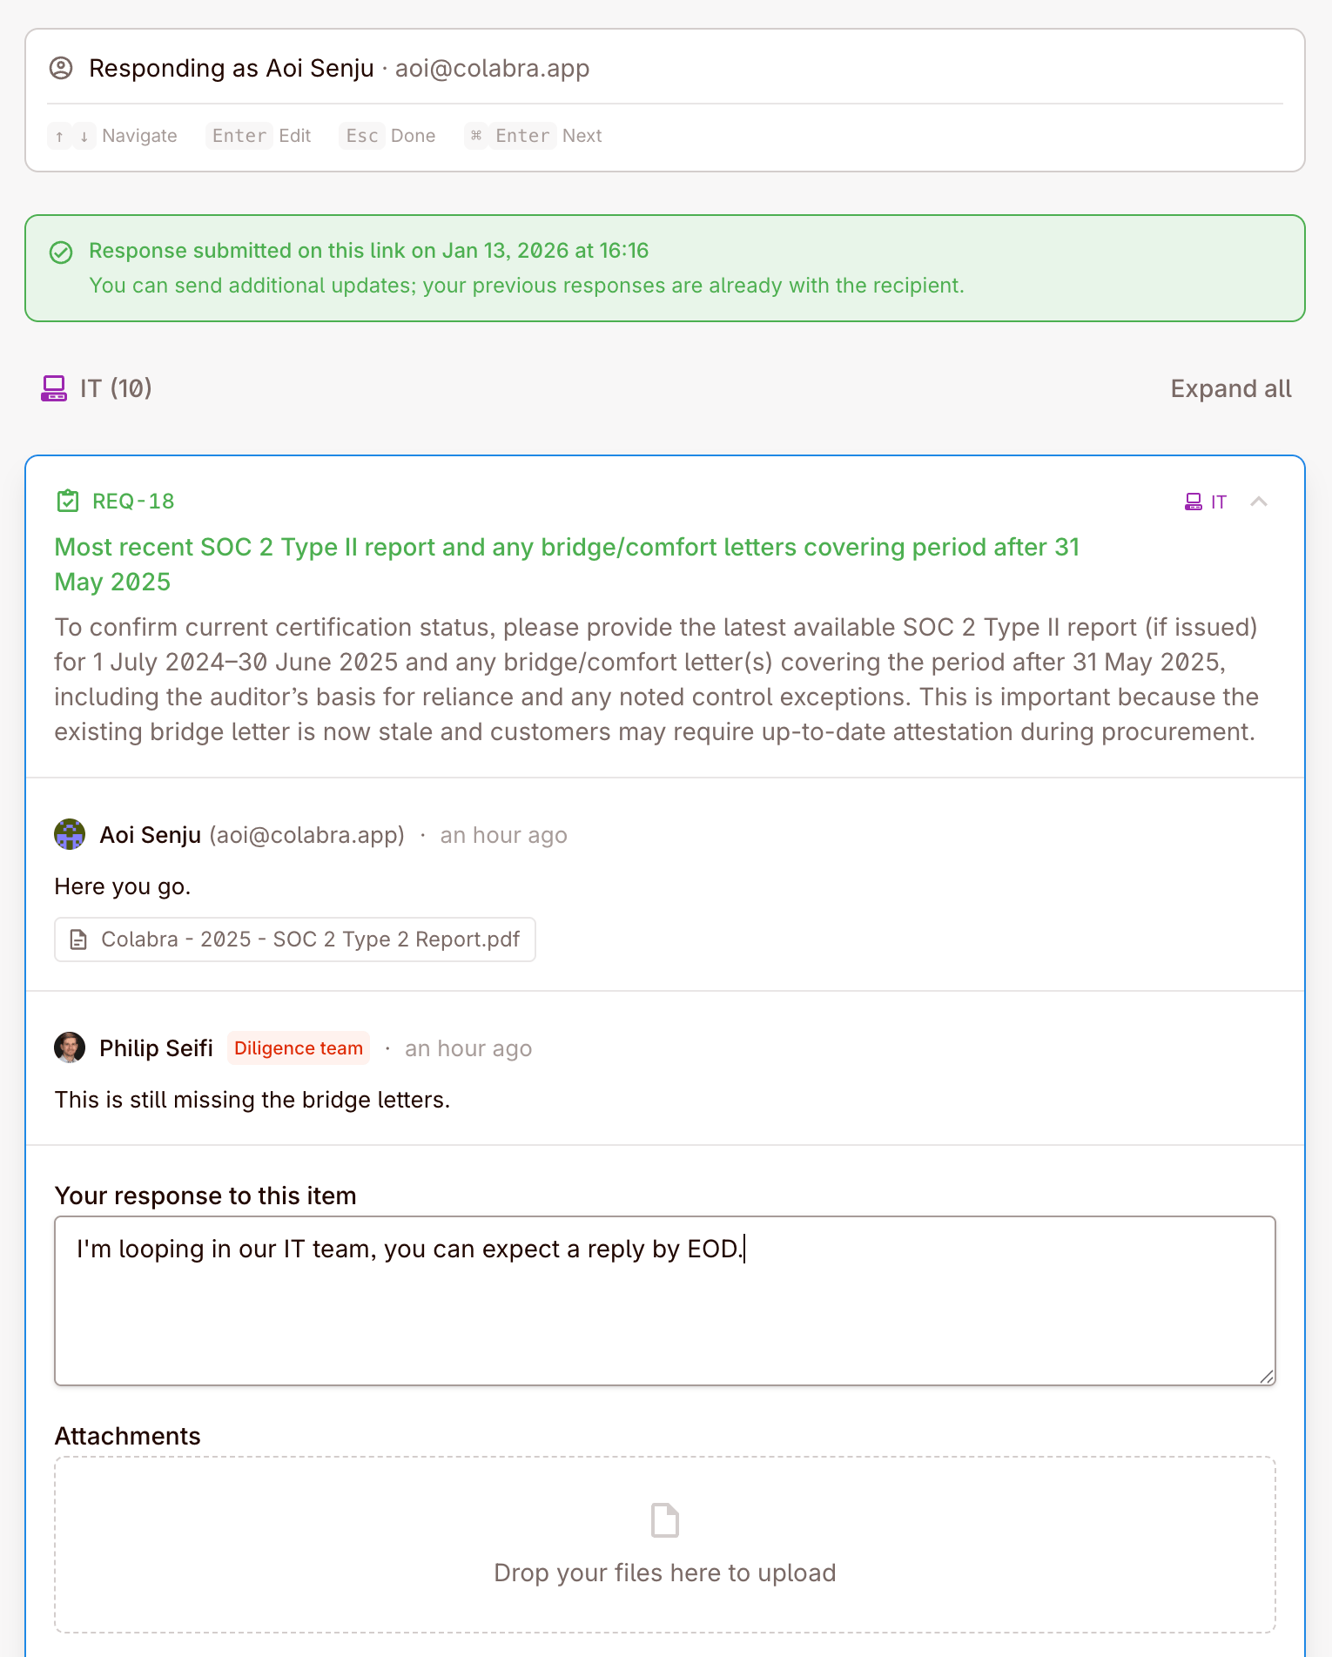1332x1657 pixels.
Task: Click the green checkmark icon in confirmation banner
Action: [x=61, y=253]
